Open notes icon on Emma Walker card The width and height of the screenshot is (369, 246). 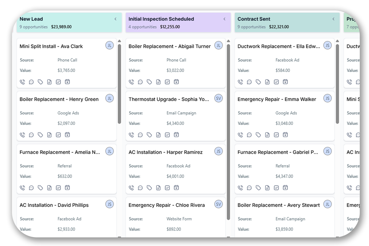pyautogui.click(x=267, y=135)
